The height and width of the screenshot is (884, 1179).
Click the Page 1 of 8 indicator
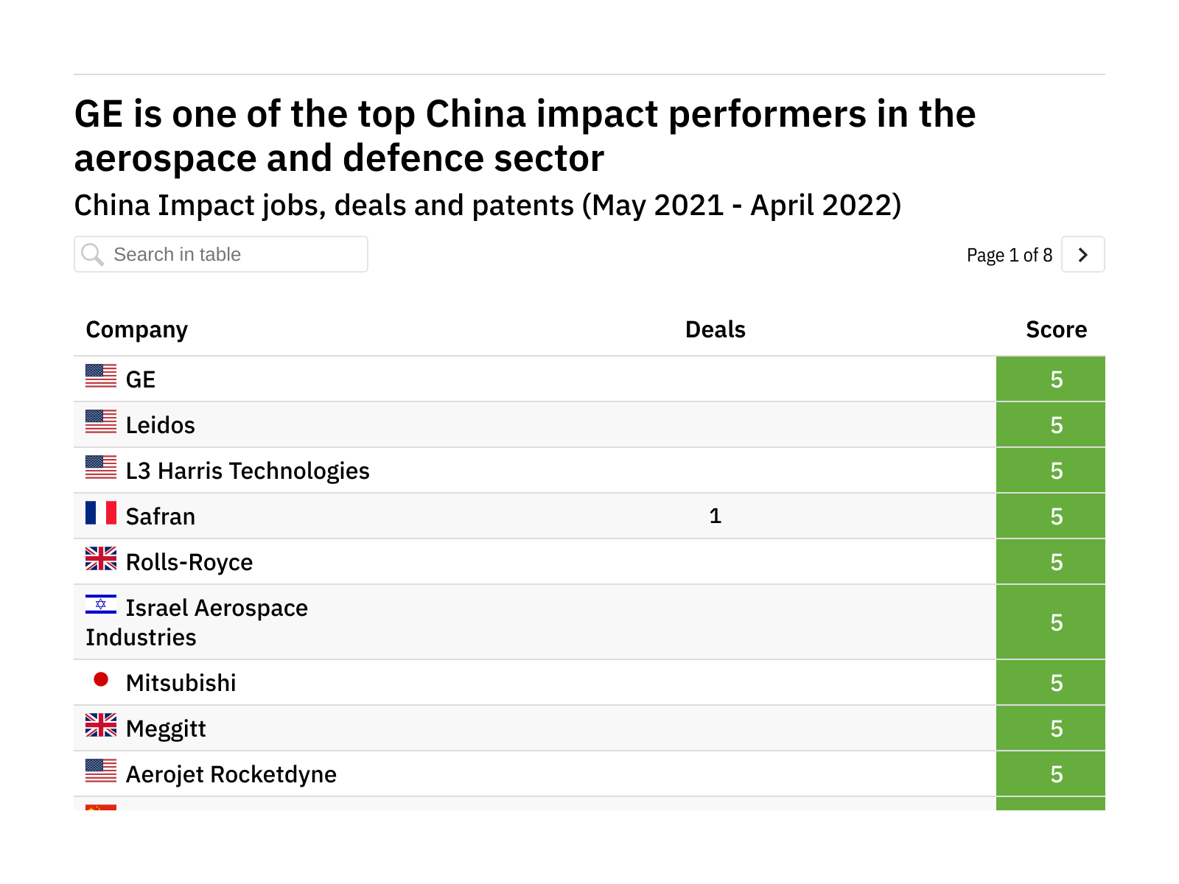pyautogui.click(x=1009, y=255)
